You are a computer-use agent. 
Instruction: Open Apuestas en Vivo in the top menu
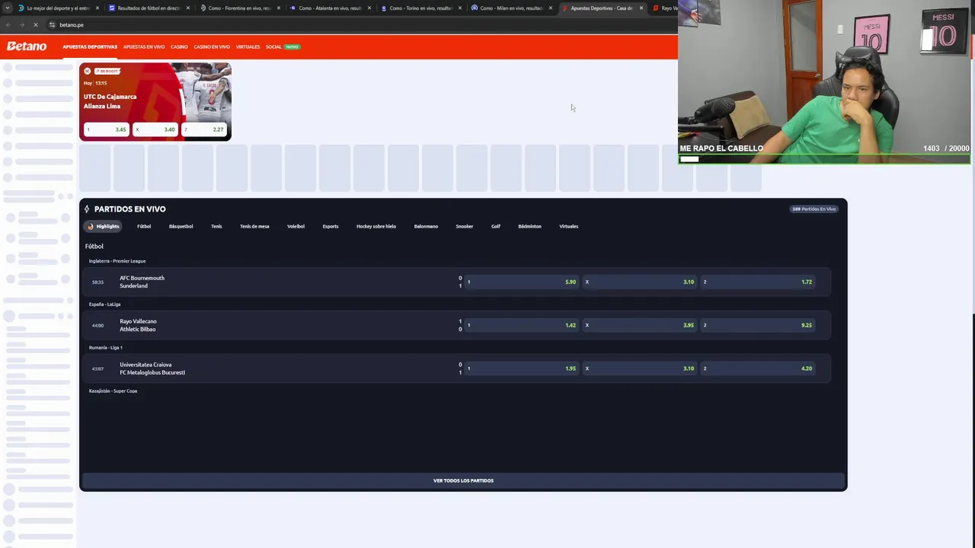point(144,46)
